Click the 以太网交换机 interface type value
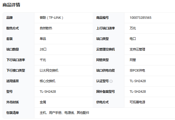This screenshot has height=120, width=175. (x=49, y=70)
